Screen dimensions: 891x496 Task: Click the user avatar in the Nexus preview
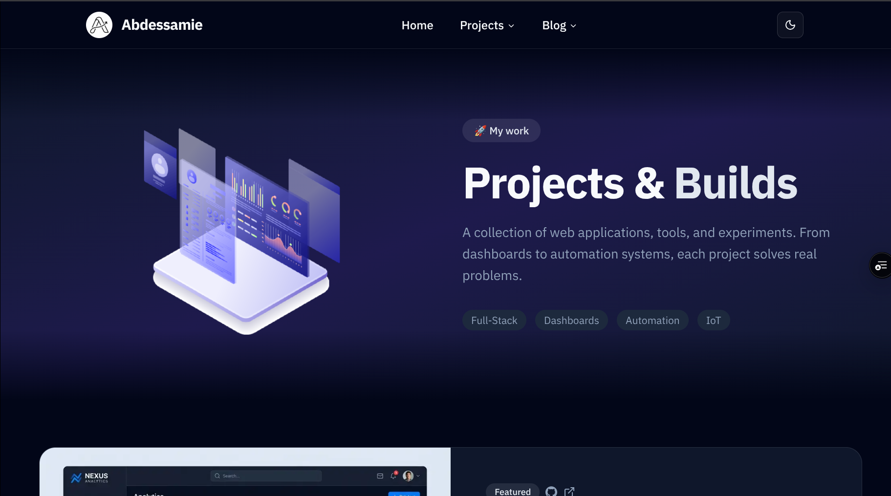point(408,475)
